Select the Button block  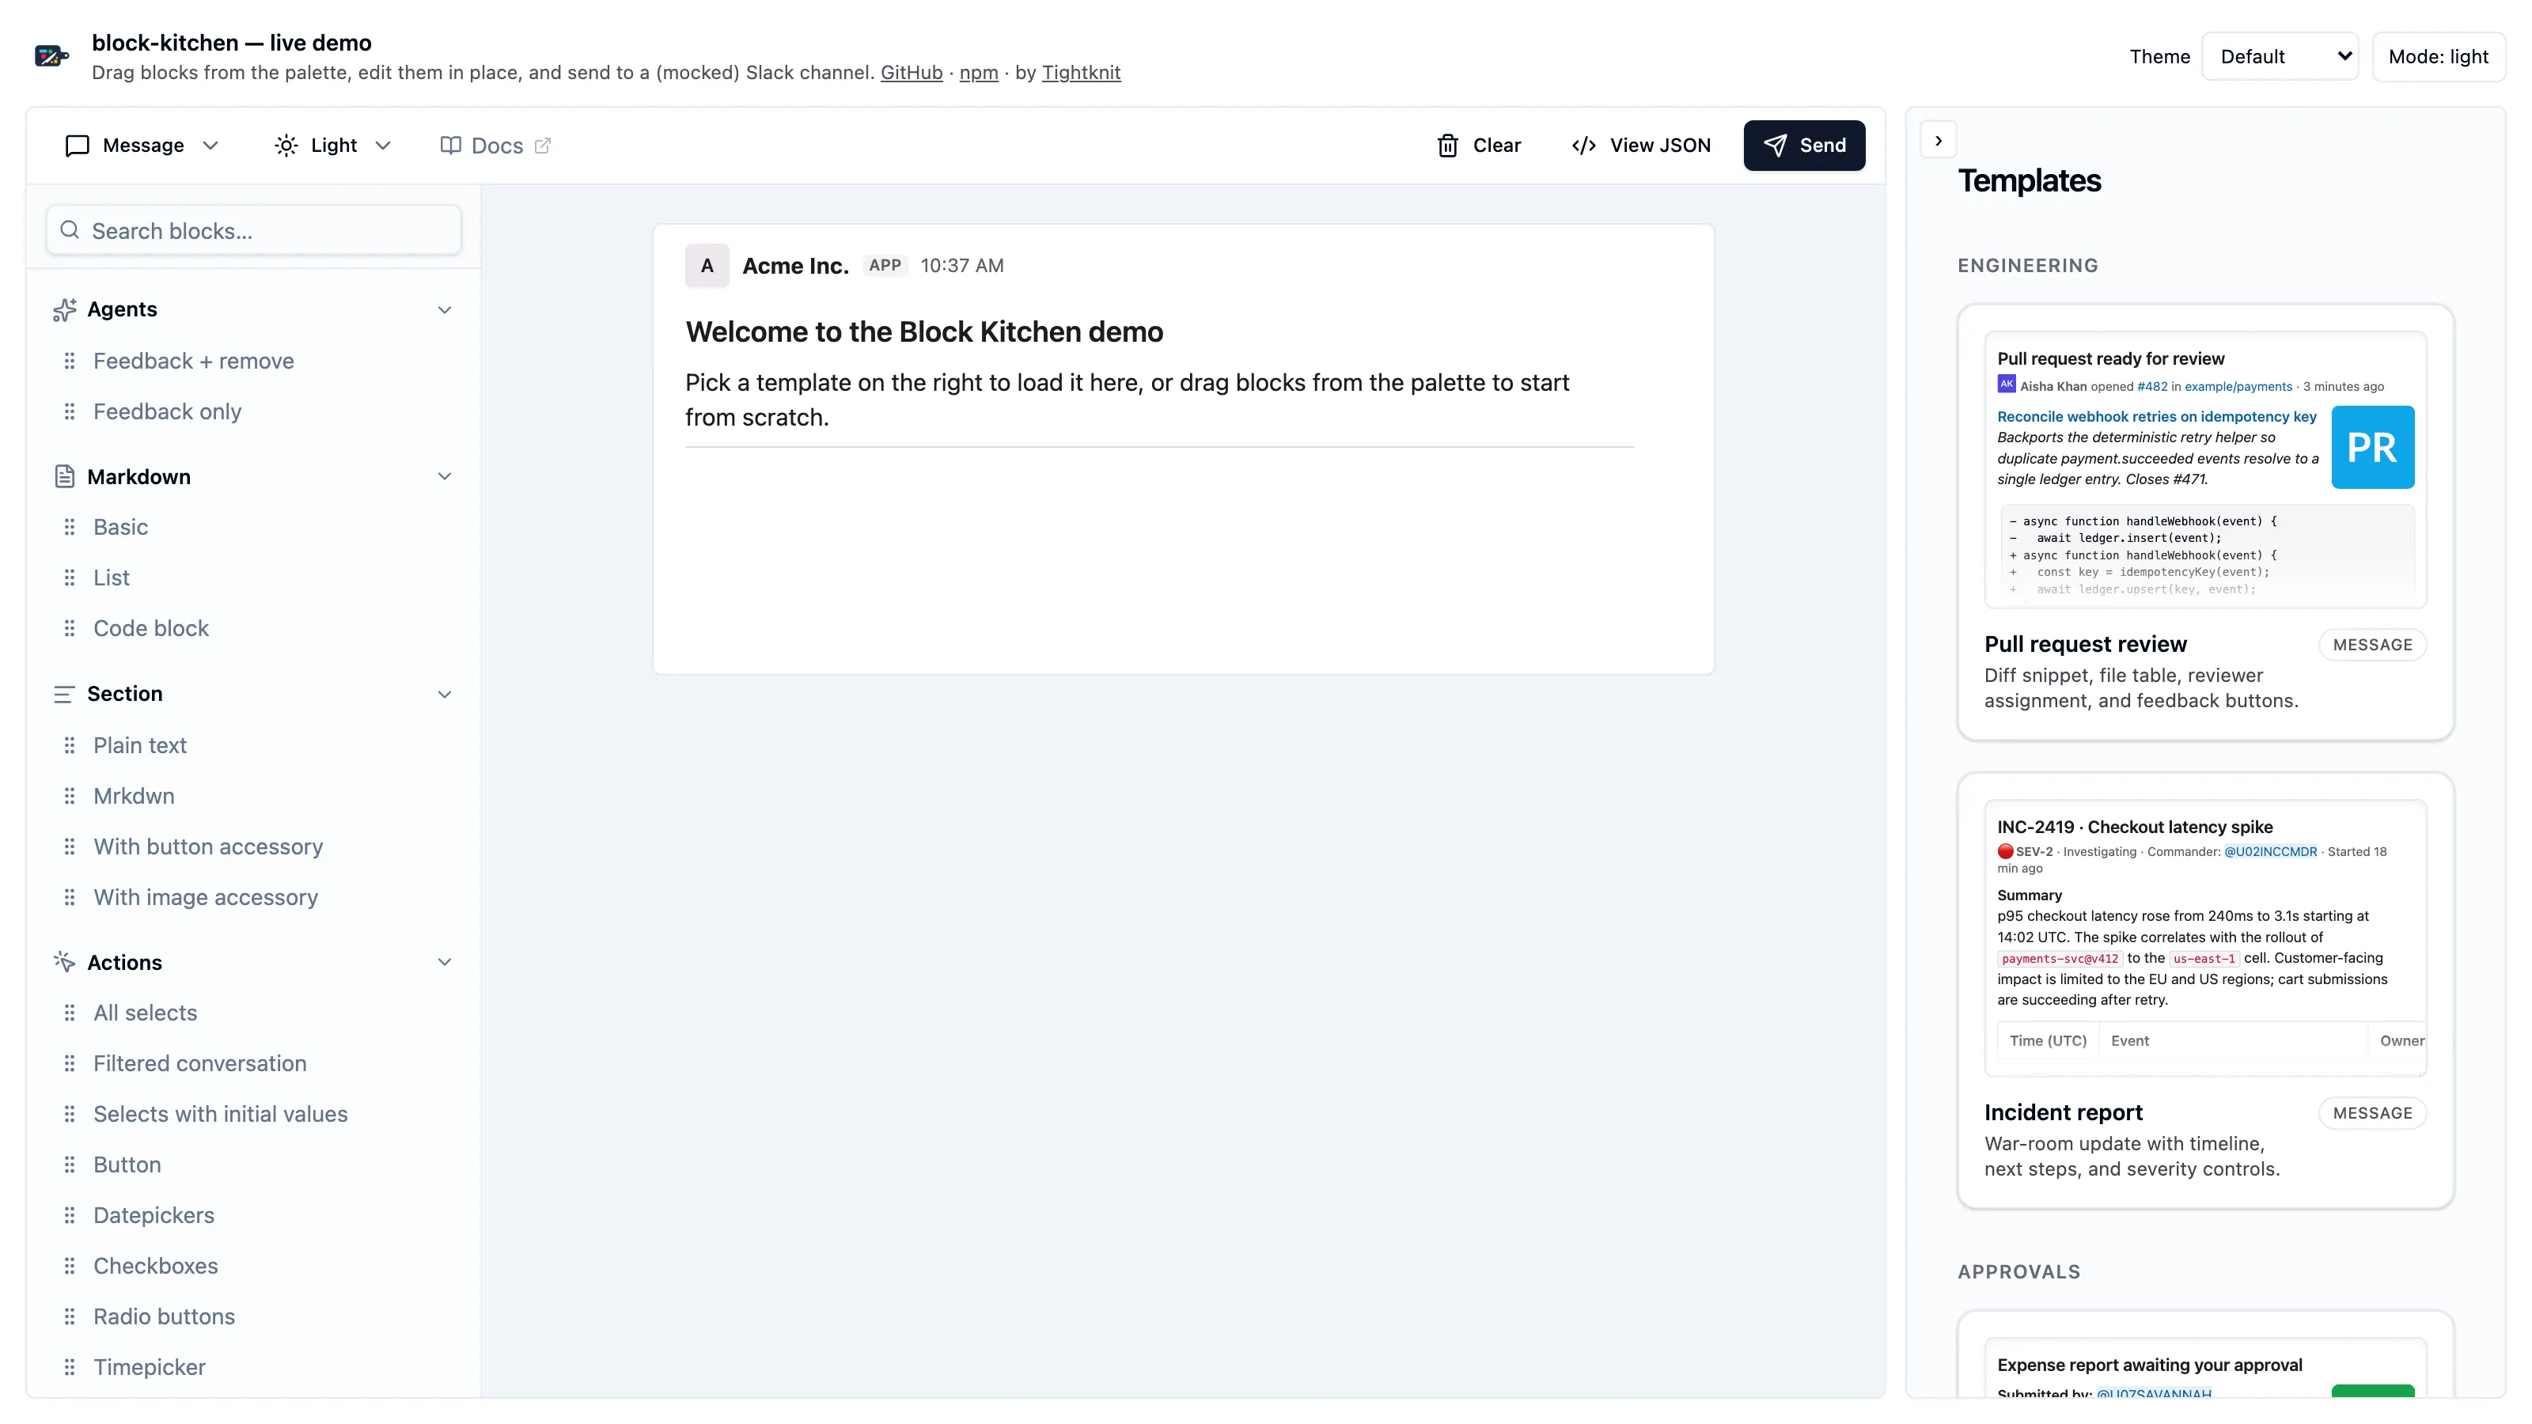tap(127, 1165)
